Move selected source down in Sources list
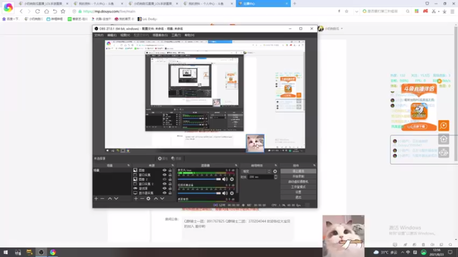The width and height of the screenshot is (458, 257). coord(162,198)
